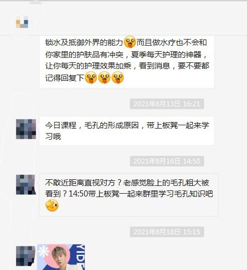Screen dimensions: 247x270
Task: Click third emoji after 记得回复下
Action: coord(118,77)
